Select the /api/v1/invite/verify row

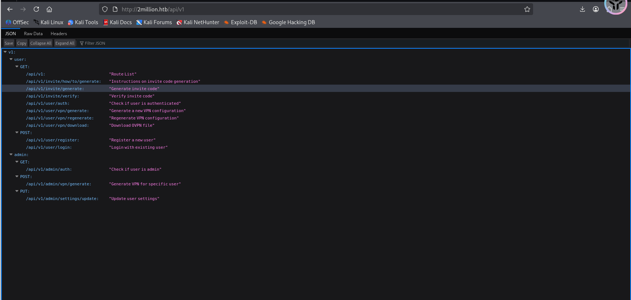tap(52, 96)
